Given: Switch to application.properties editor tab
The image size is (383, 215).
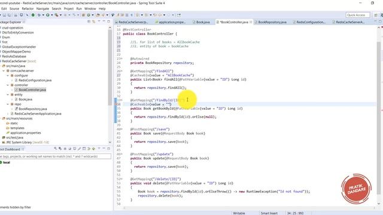Looking at the screenshot, I should 170,22.
